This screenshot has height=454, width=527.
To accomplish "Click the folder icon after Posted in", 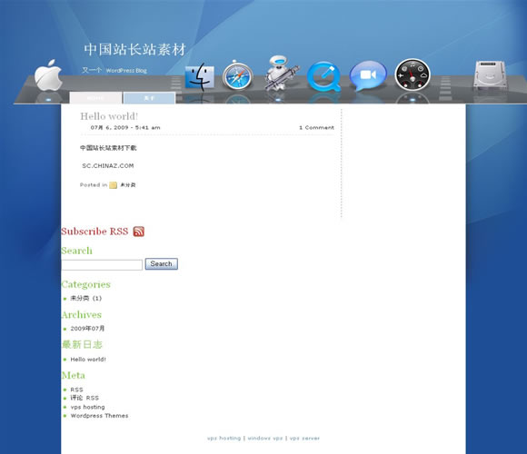I will 113,185.
